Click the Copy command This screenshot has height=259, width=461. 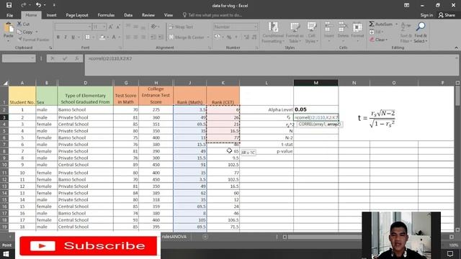[25, 32]
